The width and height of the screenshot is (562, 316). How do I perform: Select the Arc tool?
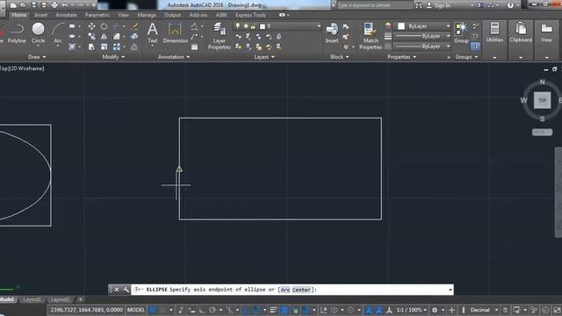point(58,33)
